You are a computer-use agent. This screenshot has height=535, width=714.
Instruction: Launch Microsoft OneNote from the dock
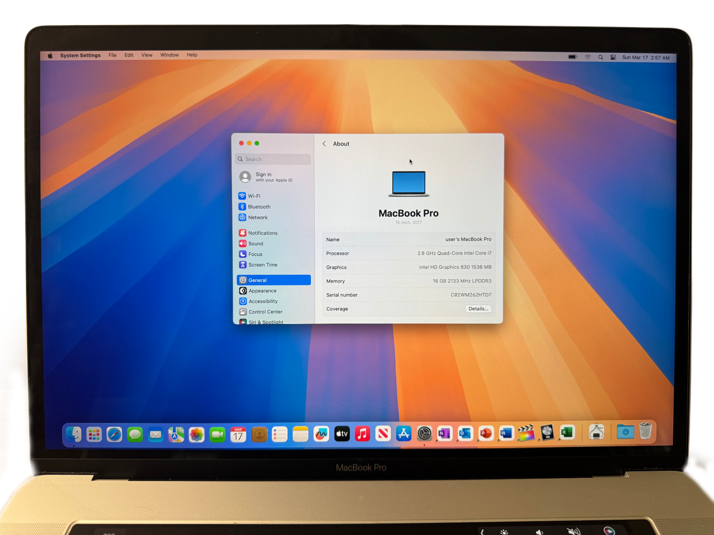coord(445,433)
